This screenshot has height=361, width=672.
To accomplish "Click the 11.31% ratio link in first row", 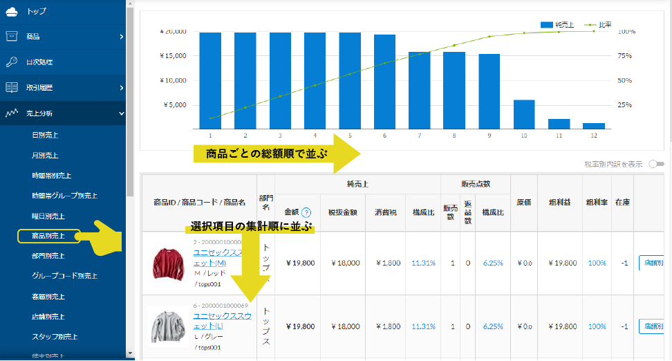I will [x=423, y=263].
